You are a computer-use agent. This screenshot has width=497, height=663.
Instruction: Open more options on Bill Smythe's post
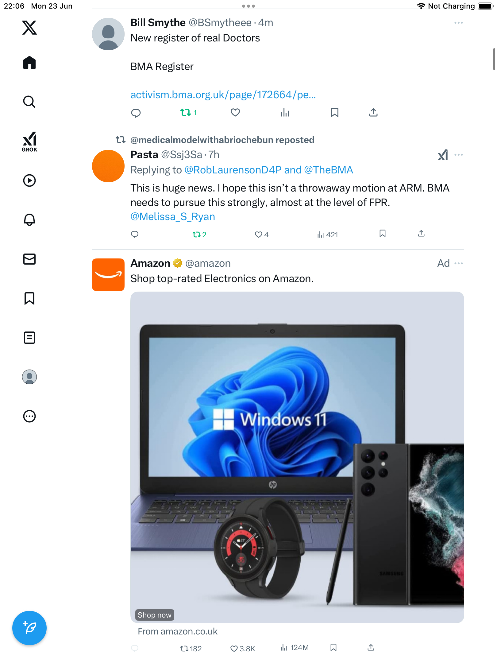(x=459, y=23)
